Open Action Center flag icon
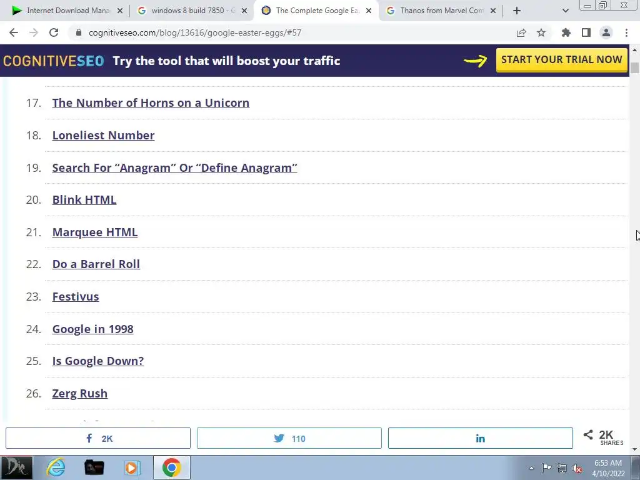Screen dimensions: 640x480 546,468
